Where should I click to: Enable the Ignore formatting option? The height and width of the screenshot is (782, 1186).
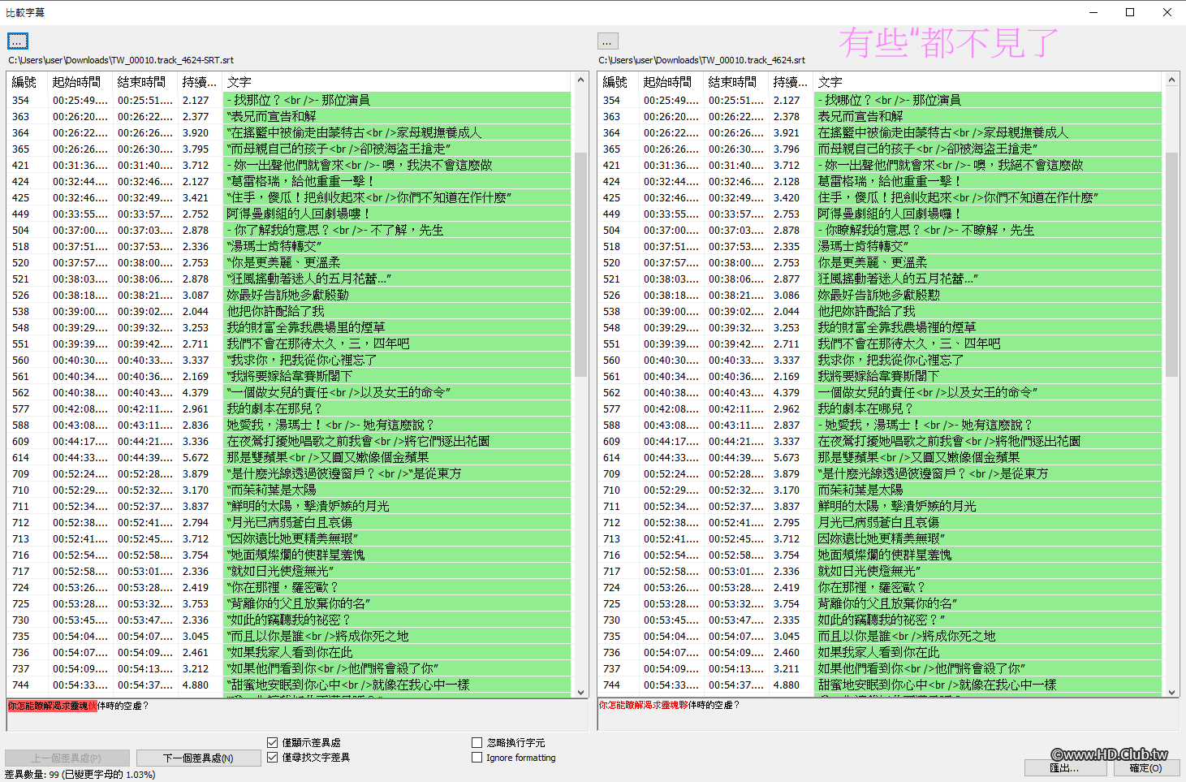point(477,757)
